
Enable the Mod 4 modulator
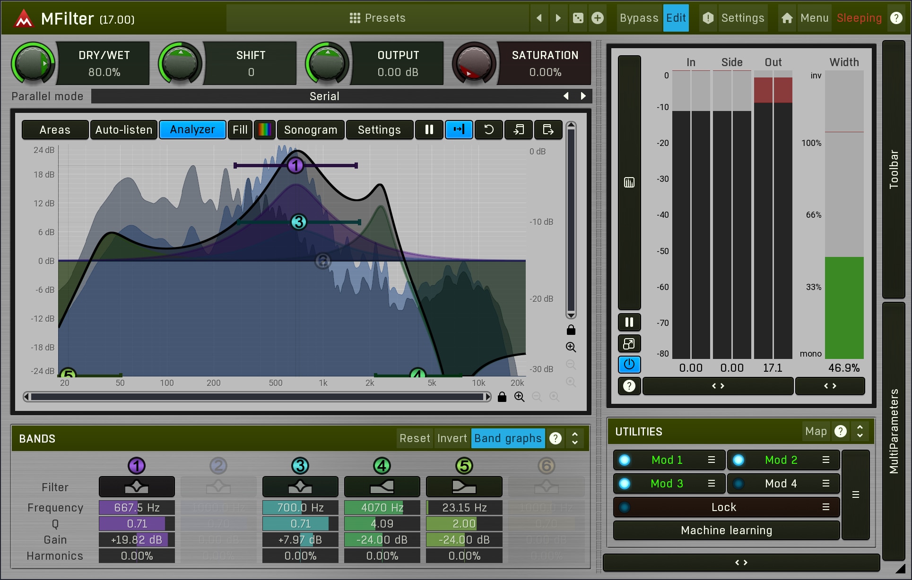click(738, 483)
